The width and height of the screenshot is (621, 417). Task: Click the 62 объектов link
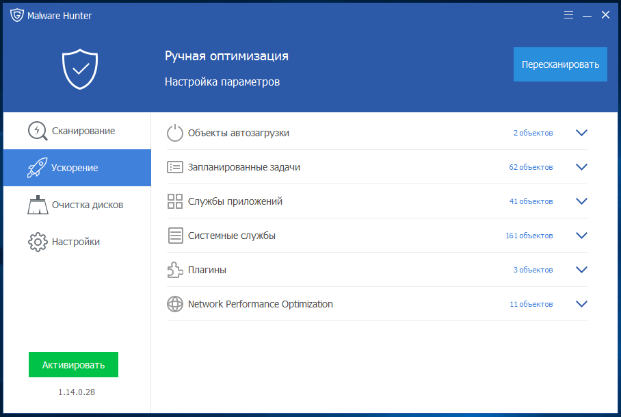(531, 167)
